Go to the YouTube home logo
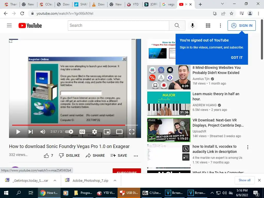This screenshot has width=264, height=198. 30,26
